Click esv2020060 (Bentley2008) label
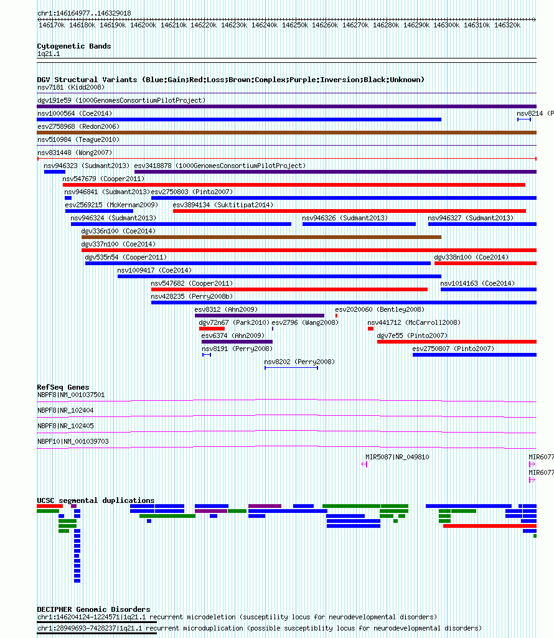Image resolution: width=554 pixels, height=638 pixels. (380, 309)
